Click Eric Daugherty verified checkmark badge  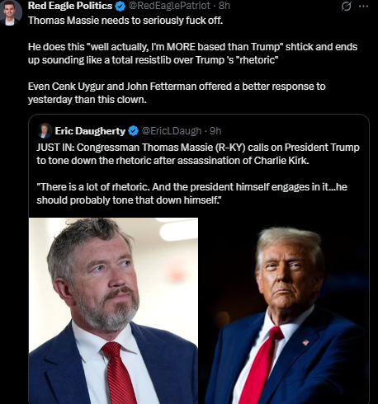134,131
